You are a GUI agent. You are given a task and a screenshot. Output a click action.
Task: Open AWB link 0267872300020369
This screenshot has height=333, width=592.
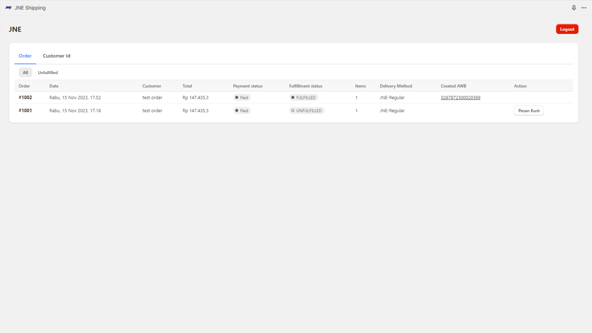(460, 98)
